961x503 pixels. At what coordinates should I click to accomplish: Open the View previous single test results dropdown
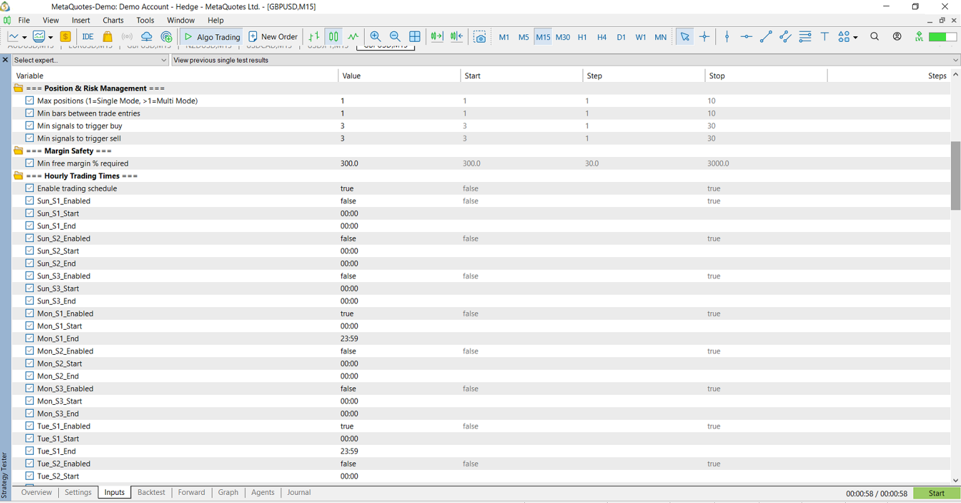566,60
